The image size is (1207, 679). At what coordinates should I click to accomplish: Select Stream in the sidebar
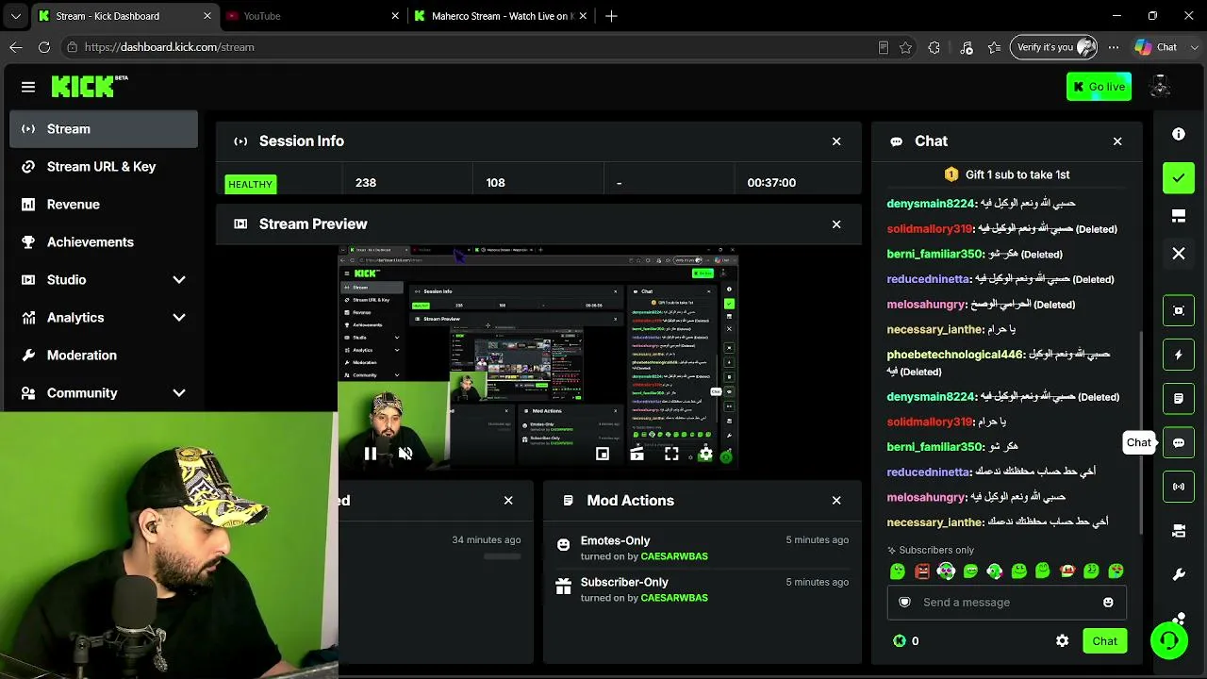[104, 129]
